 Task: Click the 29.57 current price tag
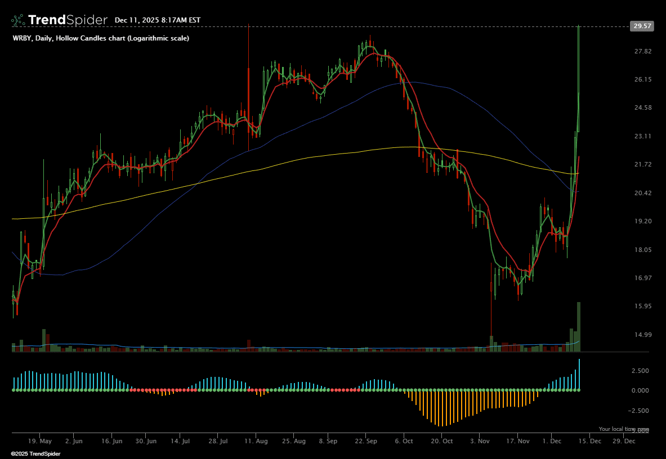(x=642, y=26)
